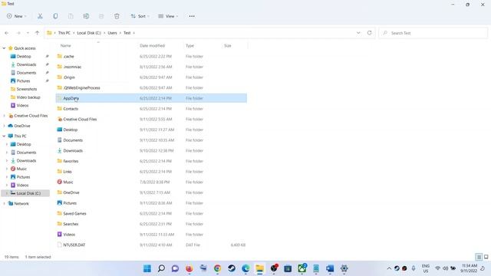Click the Cut scissors icon
491x276 pixels.
tap(40, 16)
